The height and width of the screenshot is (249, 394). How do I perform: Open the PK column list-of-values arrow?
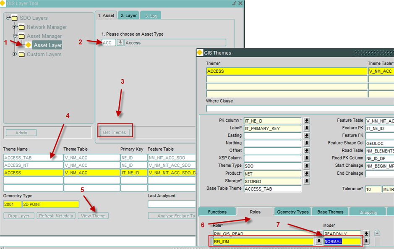coord(307,121)
